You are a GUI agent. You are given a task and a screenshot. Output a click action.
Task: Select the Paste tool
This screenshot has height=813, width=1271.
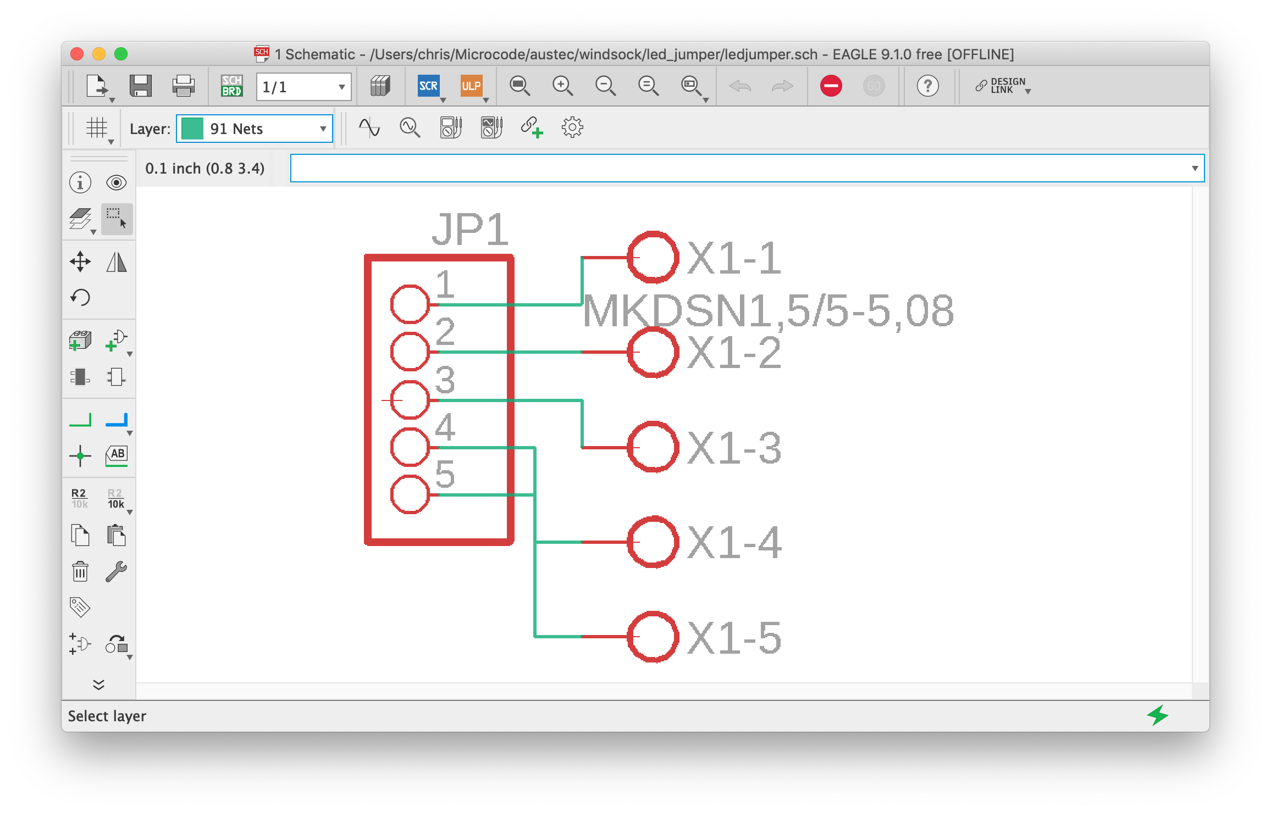click(117, 535)
